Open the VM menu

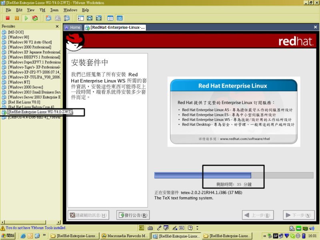[x=42, y=10]
